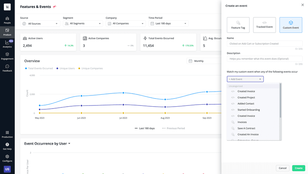This screenshot has height=174, width=308.
Task: Go to Engagement in the sidebar
Action: (7, 56)
